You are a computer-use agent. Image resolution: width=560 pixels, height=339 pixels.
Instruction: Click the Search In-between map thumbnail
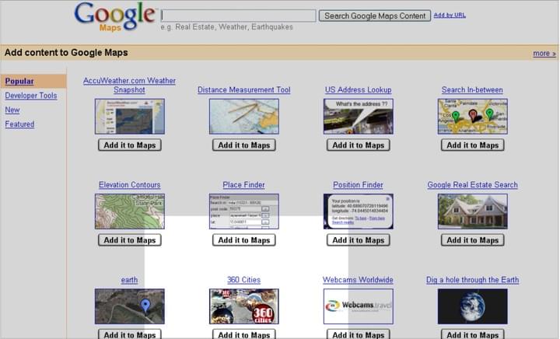(x=473, y=117)
